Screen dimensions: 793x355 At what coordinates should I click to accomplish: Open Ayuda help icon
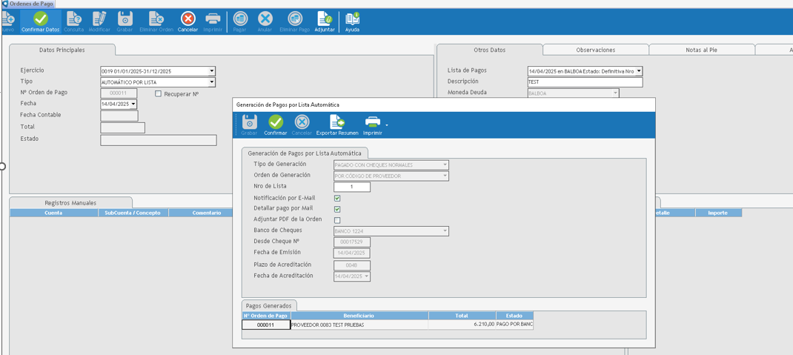pos(352,21)
